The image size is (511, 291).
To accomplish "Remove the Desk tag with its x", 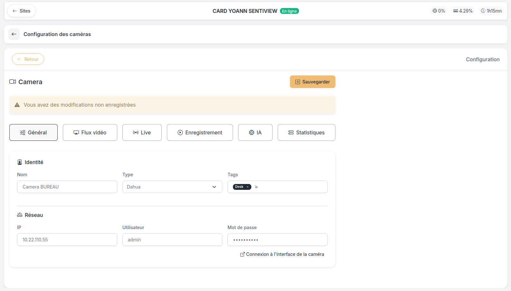I will coord(247,187).
